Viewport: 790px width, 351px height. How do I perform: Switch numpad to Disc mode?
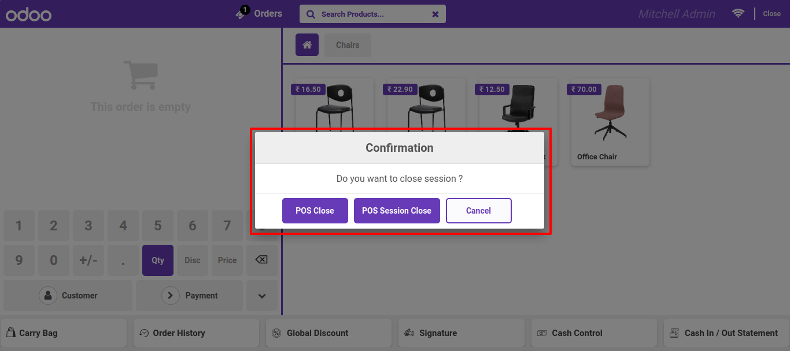193,260
